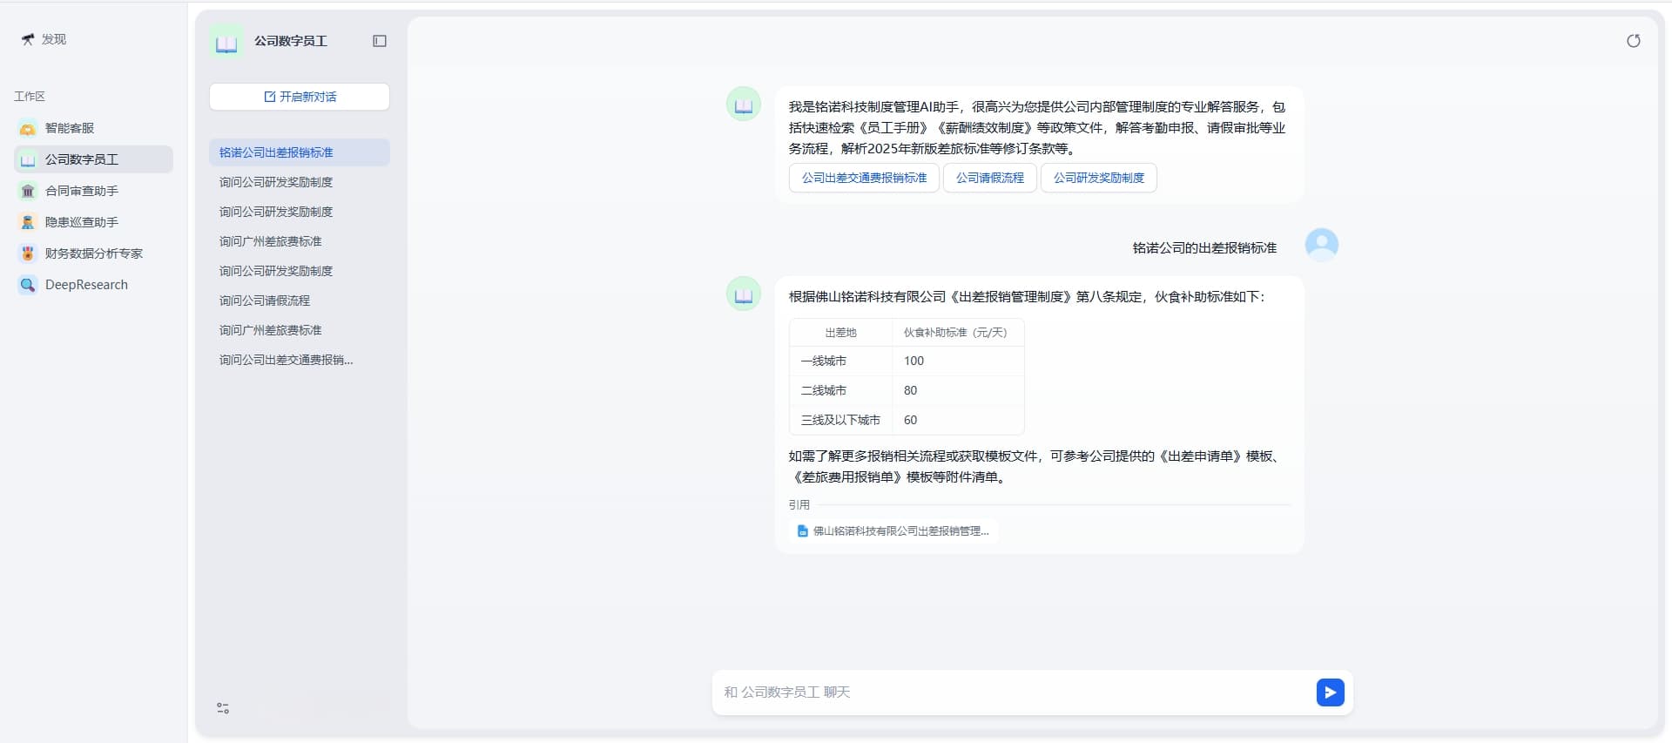Screen dimensions: 1672x743
Task: Click the 三线及以下城市 table cell
Action: point(840,421)
